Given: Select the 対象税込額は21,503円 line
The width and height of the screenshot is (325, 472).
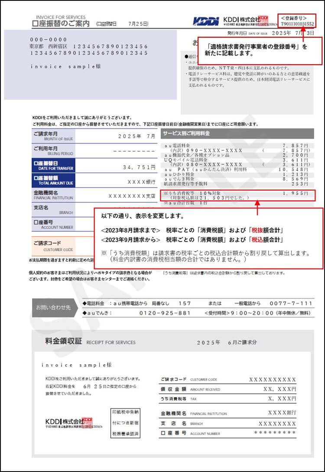Looking at the screenshot, I should [210, 198].
